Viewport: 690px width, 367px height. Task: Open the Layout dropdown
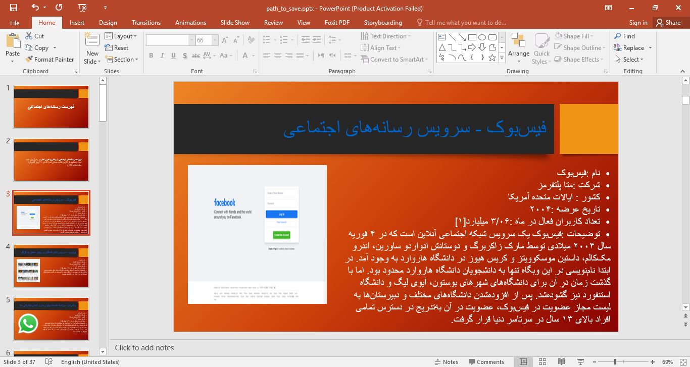[121, 36]
